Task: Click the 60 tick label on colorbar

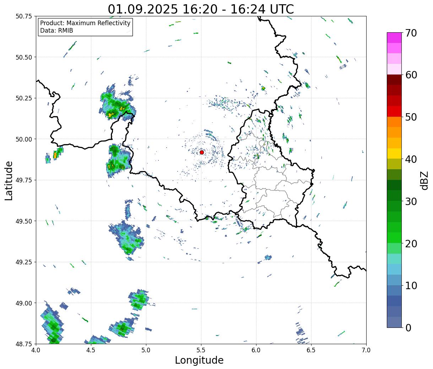Action: pos(411,75)
